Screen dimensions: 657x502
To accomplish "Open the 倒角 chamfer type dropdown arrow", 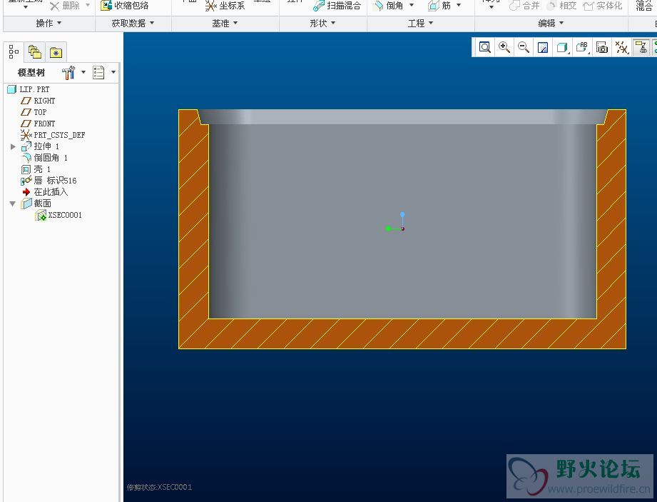I will tap(412, 6).
